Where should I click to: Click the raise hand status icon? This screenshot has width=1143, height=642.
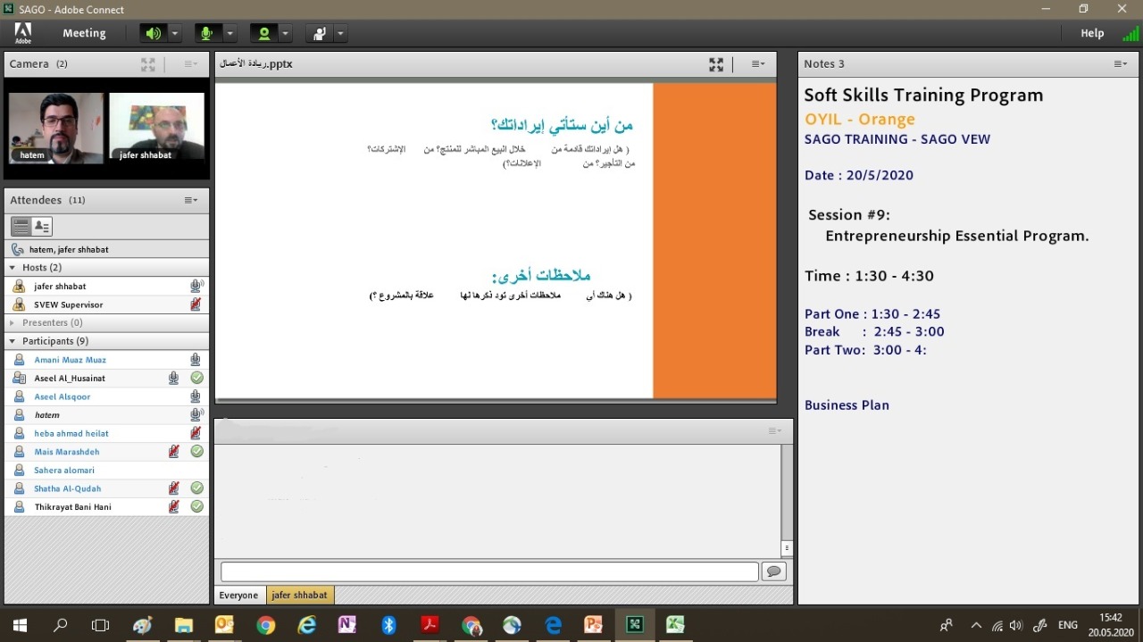(x=318, y=34)
